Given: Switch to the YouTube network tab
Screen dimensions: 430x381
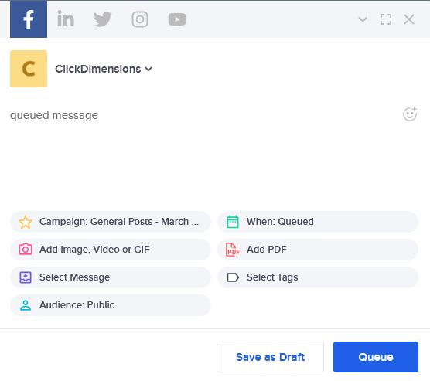Looking at the screenshot, I should point(177,19).
